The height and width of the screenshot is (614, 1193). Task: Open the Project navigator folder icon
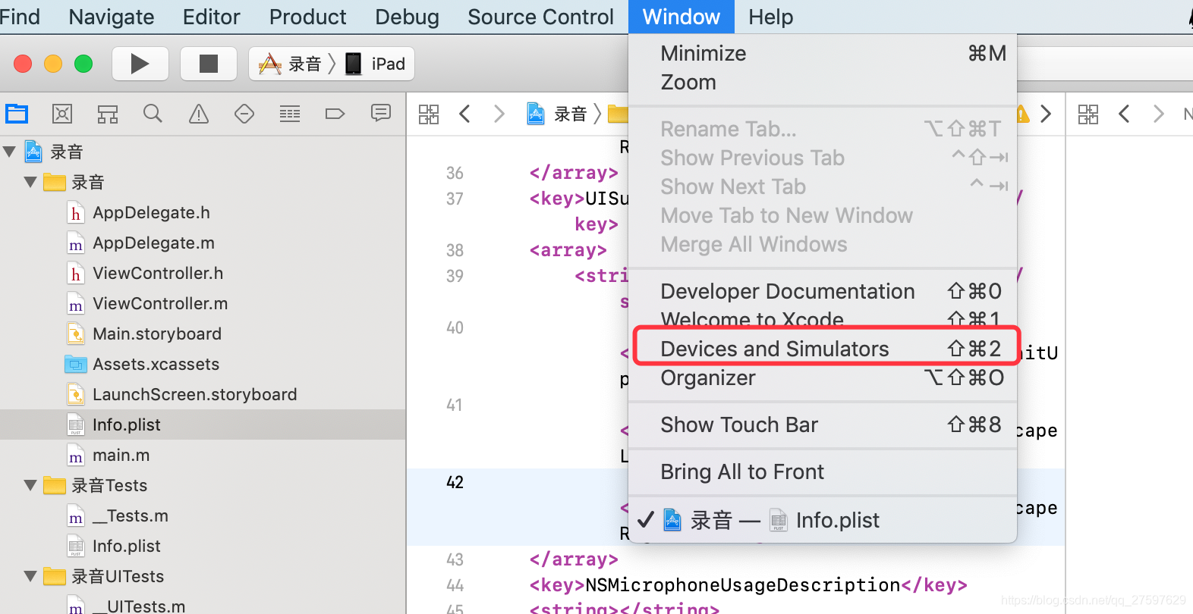[x=17, y=114]
